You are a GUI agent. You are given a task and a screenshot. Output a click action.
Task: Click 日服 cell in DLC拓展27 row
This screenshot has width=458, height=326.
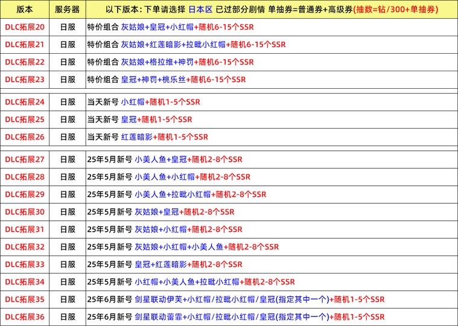coord(68,159)
